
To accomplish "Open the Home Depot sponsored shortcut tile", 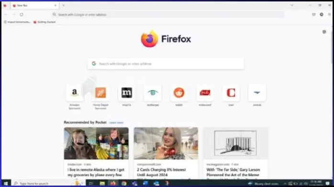I will (100, 93).
